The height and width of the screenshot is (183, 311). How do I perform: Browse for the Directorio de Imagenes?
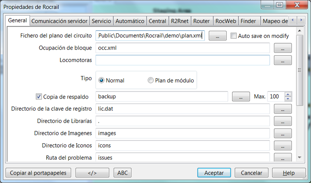283,133
